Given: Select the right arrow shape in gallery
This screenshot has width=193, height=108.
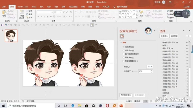Looking at the screenshot, I should coord(134,14).
